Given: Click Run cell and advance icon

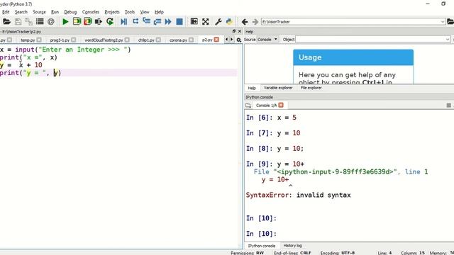Looking at the screenshot, I should tap(88, 22).
